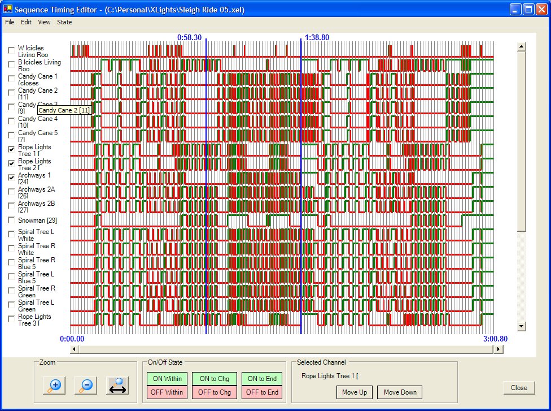Image resolution: width=551 pixels, height=411 pixels.
Task: Click the OFF to End button
Action: pyautogui.click(x=262, y=392)
